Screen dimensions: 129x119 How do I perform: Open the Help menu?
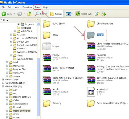pyautogui.click(x=45, y=7)
